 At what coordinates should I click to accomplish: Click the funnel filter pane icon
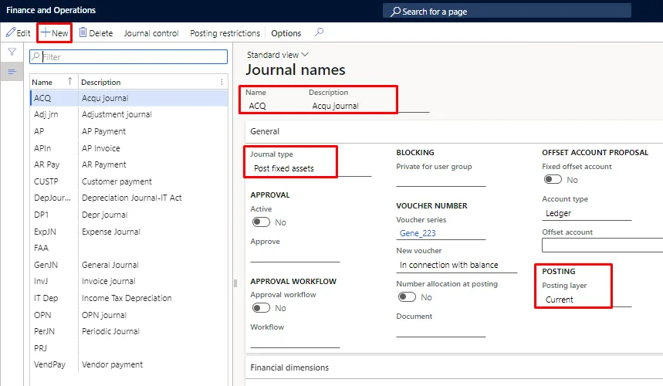pyautogui.click(x=12, y=52)
